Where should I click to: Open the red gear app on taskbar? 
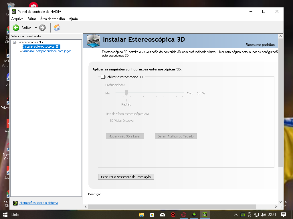pos(173,215)
